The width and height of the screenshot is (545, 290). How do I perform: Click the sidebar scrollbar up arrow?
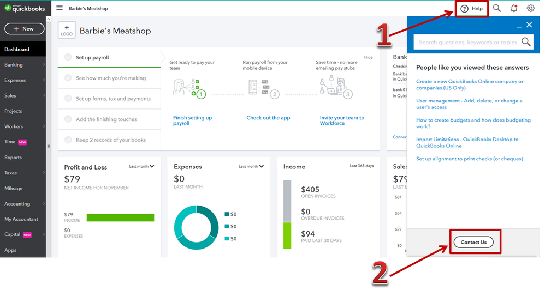pos(48,19)
